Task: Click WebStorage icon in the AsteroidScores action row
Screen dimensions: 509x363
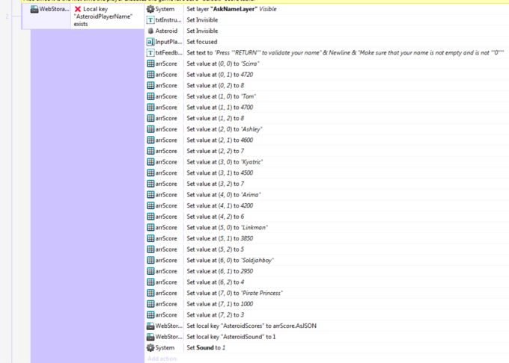Action: click(150, 326)
